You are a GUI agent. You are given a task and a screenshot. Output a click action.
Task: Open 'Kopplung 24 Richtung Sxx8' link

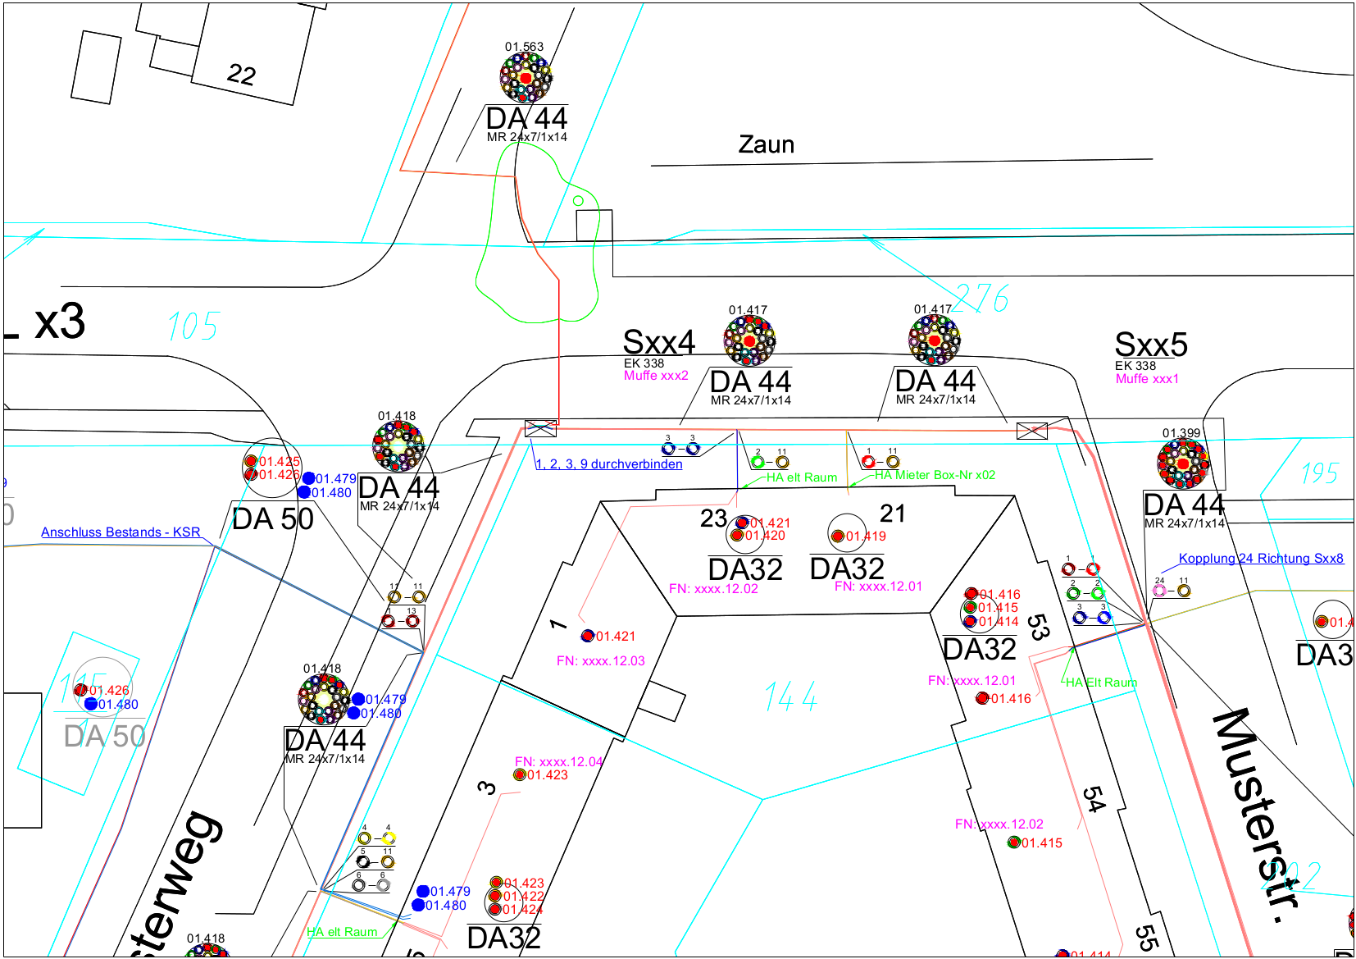pos(1260,559)
